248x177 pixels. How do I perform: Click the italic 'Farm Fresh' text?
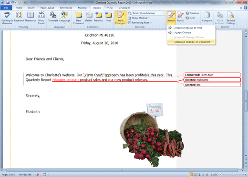94,75
